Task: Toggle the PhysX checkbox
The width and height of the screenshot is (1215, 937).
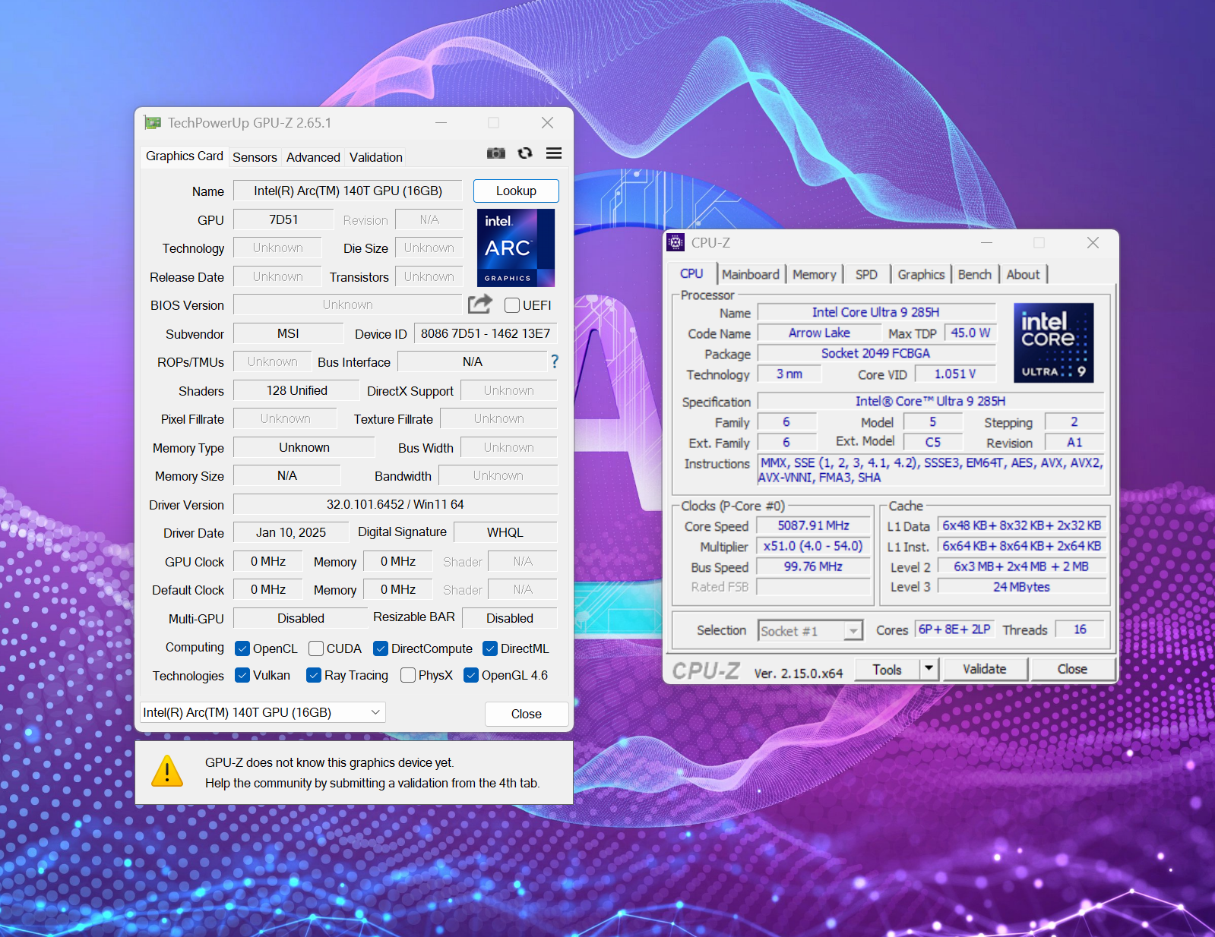Action: pyautogui.click(x=408, y=675)
